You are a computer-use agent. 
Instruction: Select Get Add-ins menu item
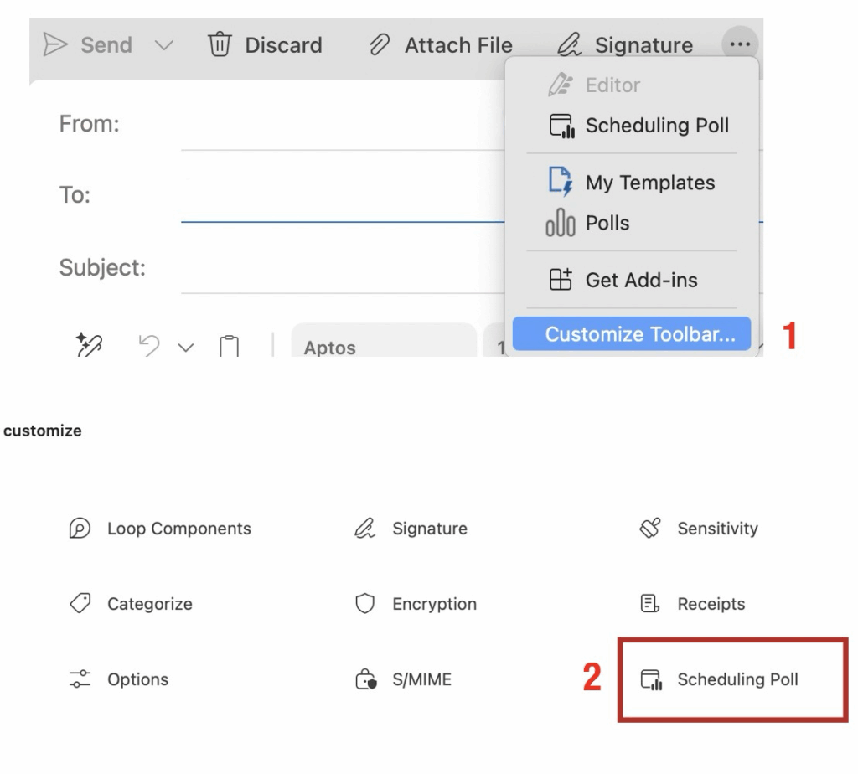tap(623, 281)
